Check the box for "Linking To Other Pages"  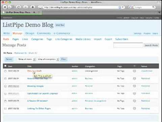(5, 108)
